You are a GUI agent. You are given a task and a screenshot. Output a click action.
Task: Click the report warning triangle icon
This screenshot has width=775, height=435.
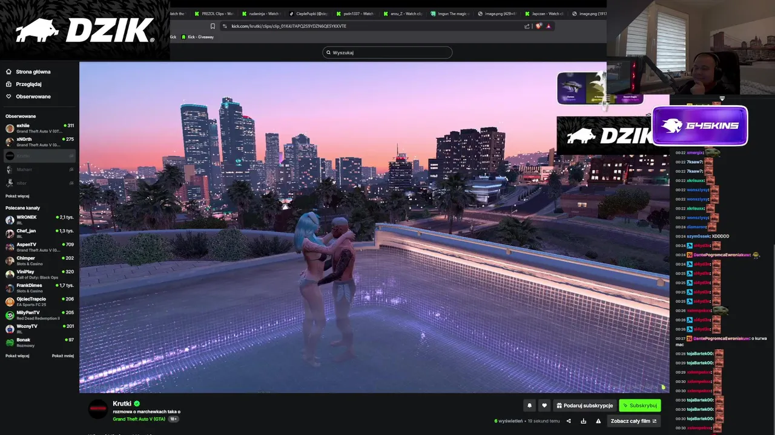[598, 421]
